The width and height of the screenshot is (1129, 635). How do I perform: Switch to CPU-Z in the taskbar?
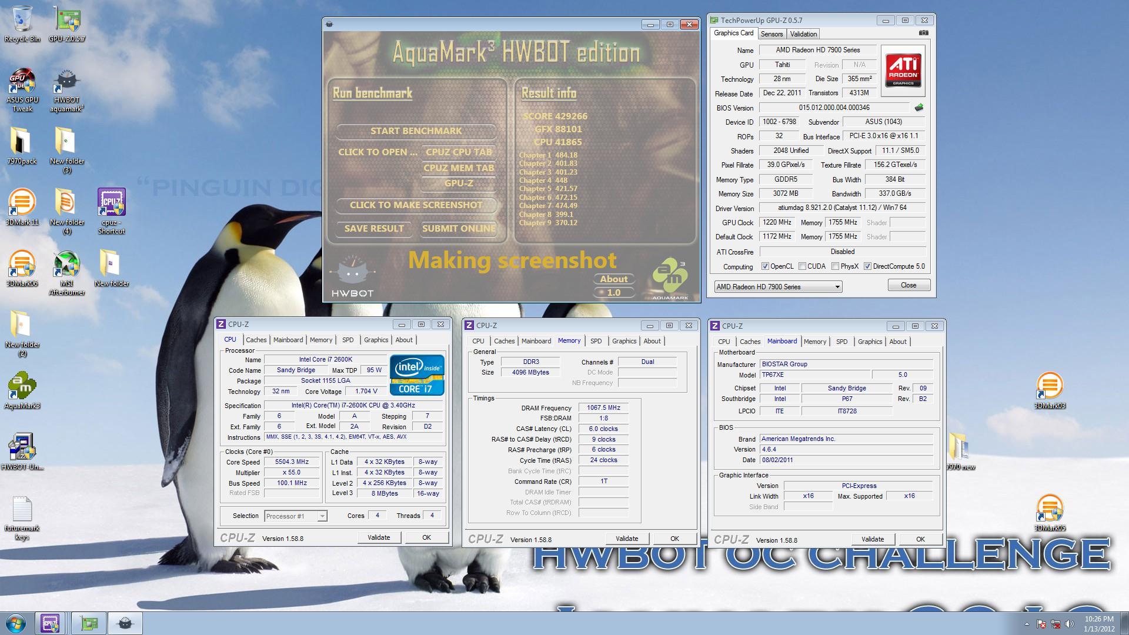click(x=50, y=623)
